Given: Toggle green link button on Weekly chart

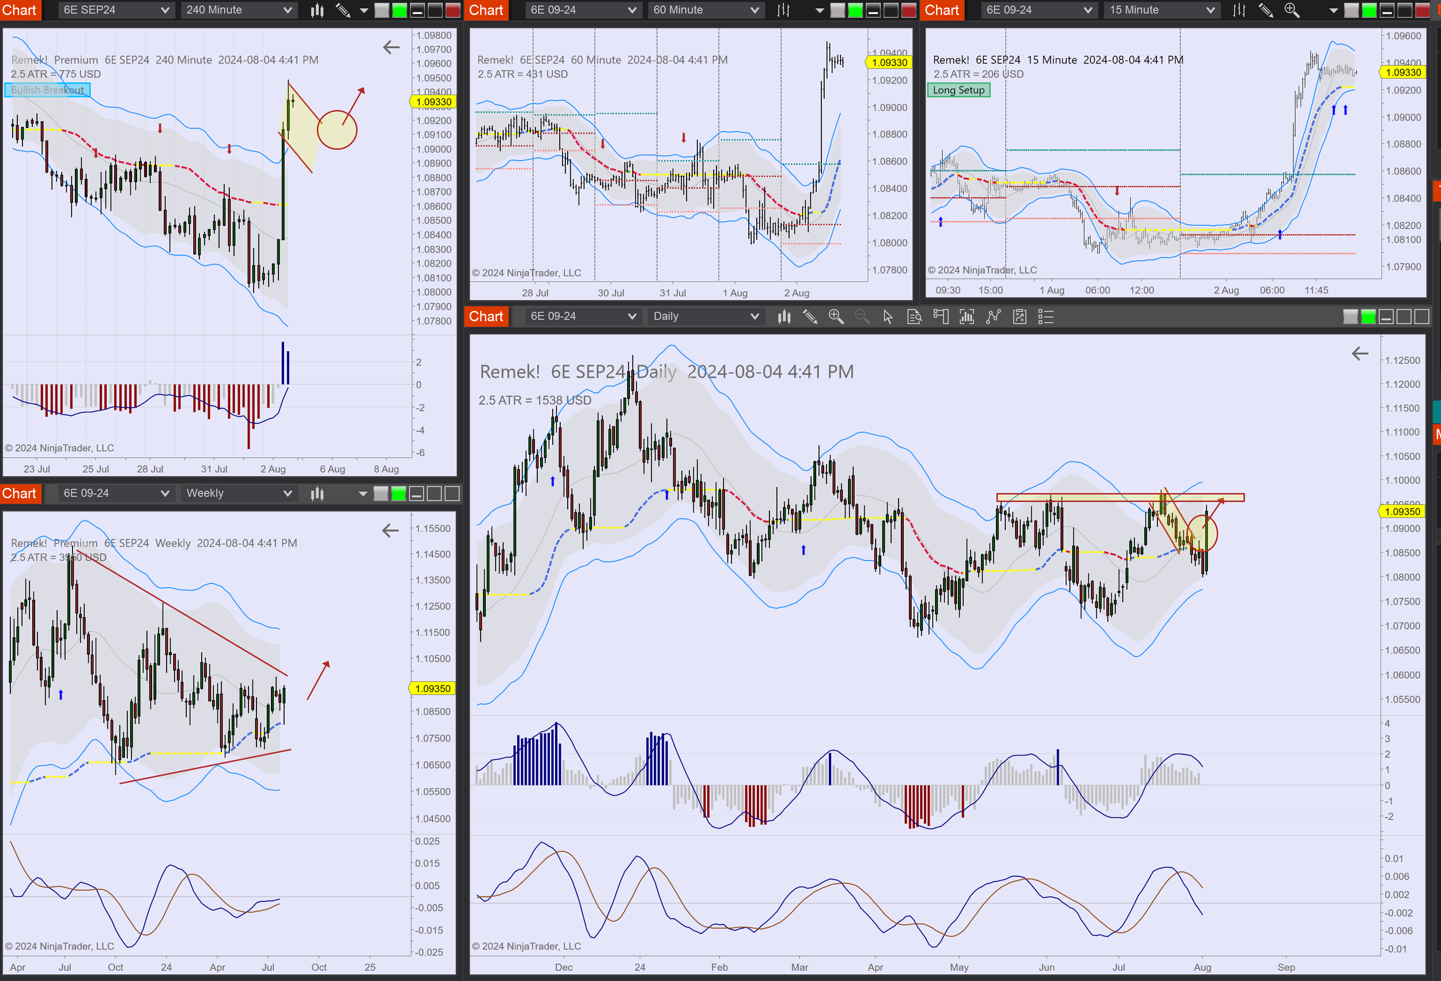Looking at the screenshot, I should coord(399,493).
